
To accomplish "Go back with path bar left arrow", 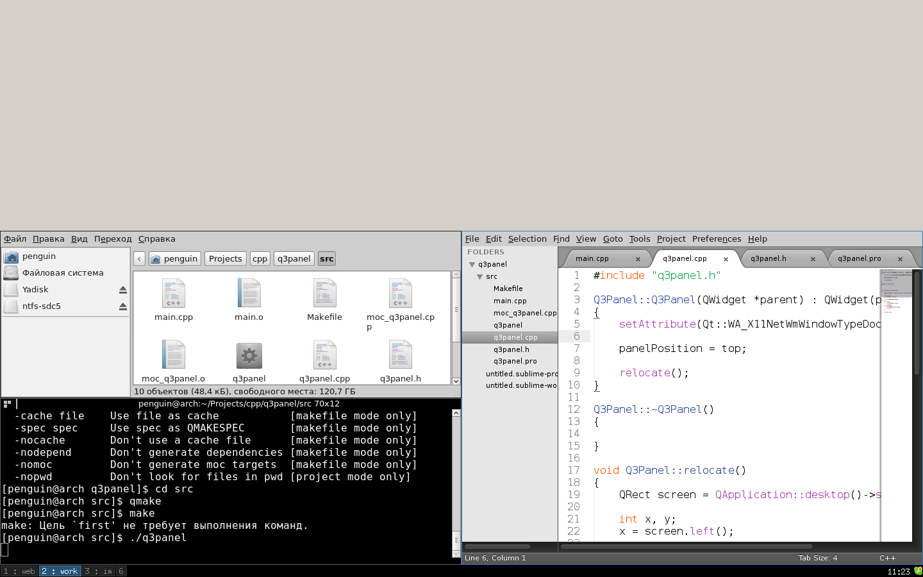I will coord(139,259).
